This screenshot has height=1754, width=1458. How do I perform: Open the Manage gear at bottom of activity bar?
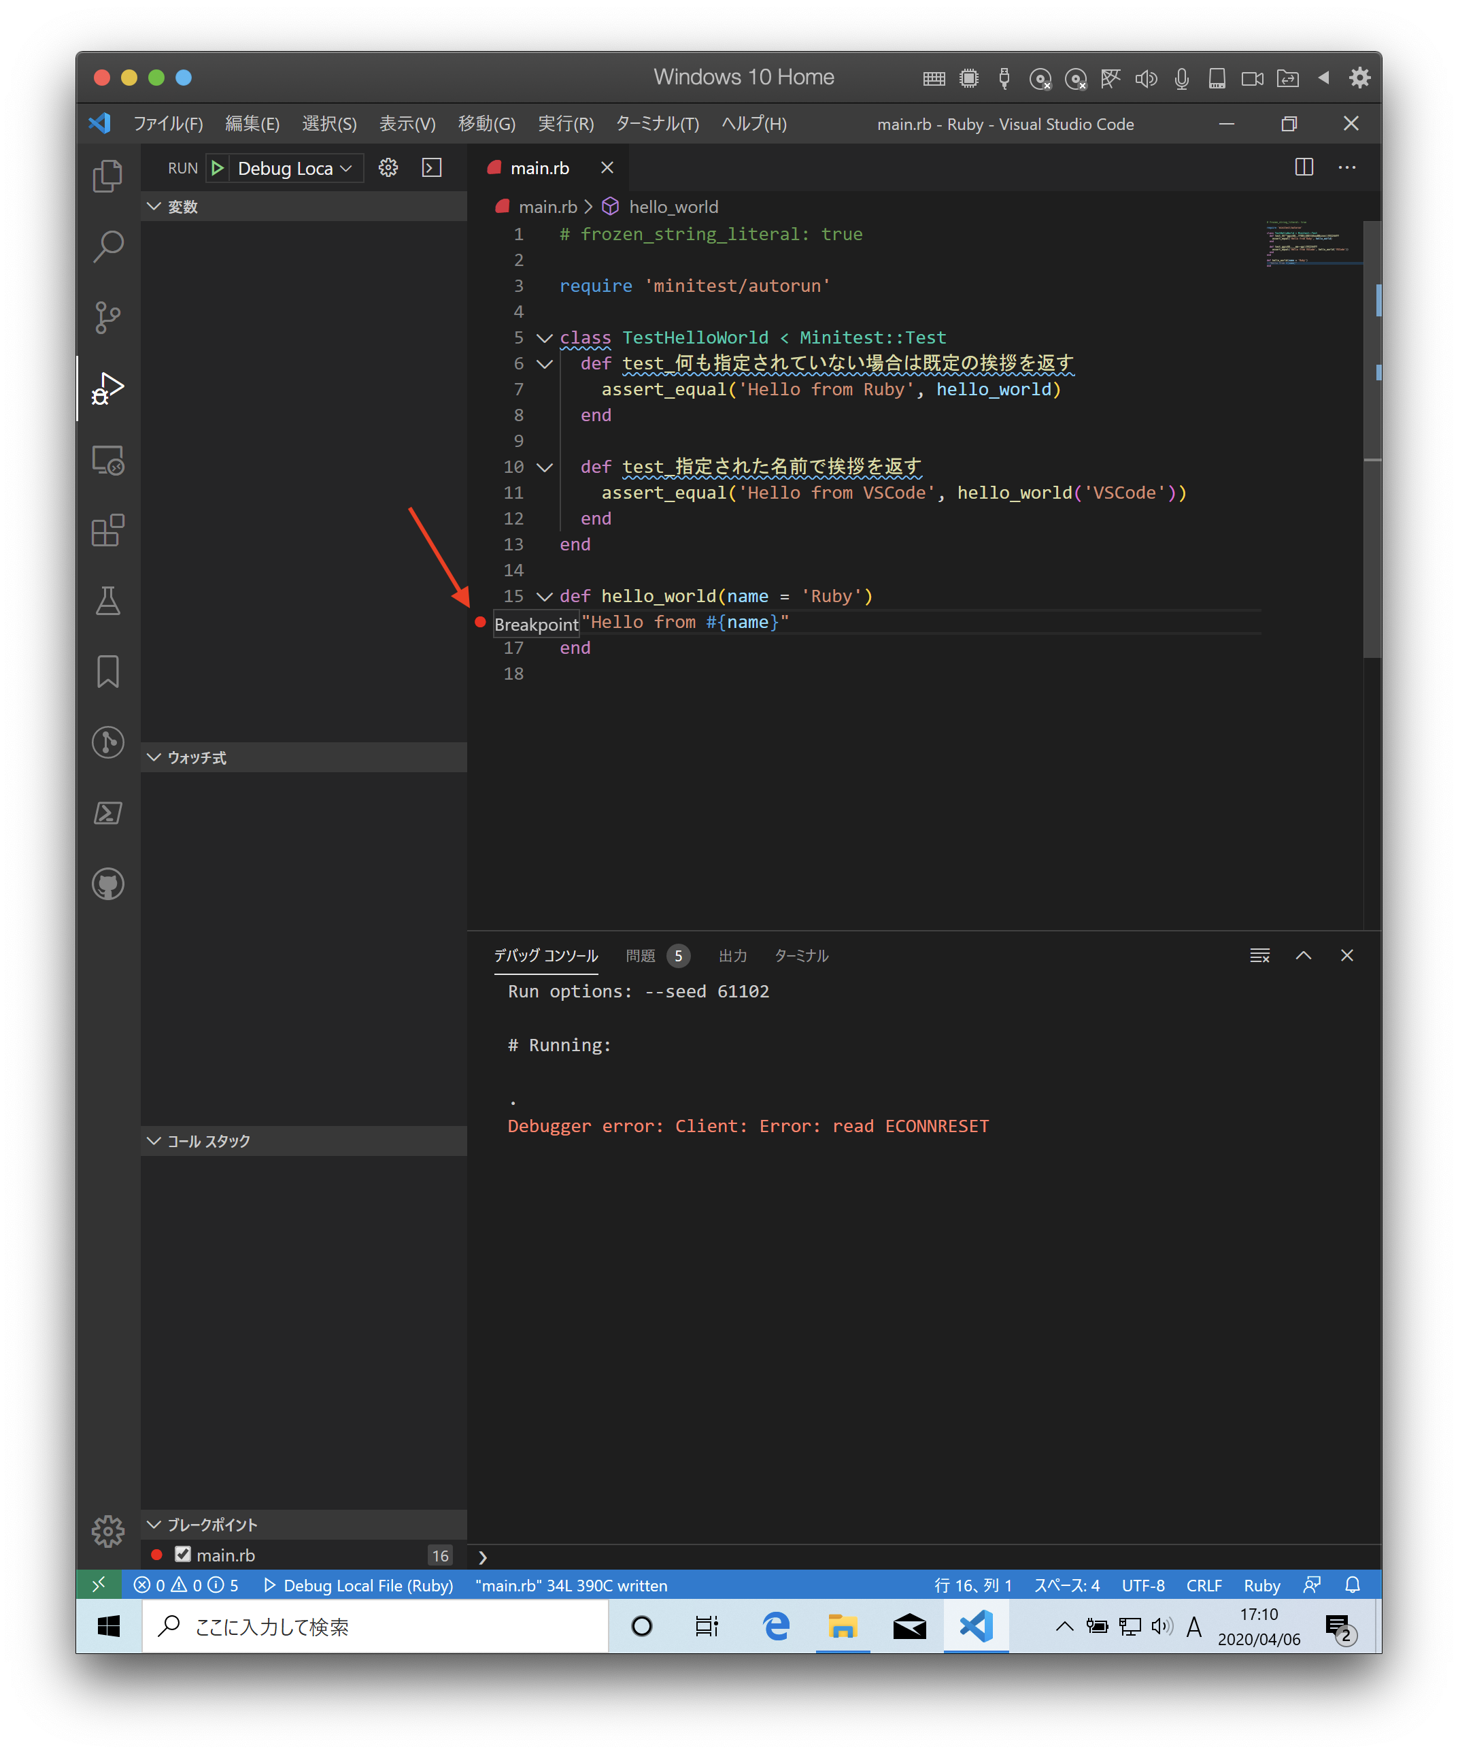tap(107, 1532)
